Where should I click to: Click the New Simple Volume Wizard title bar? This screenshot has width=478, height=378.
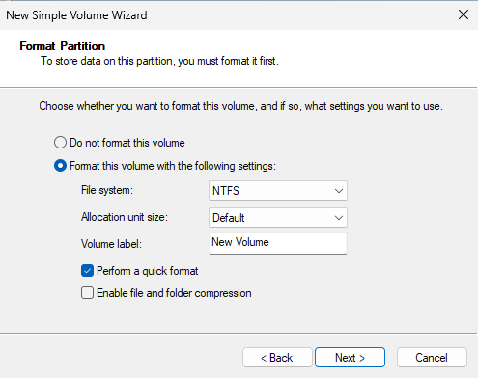tap(225, 15)
